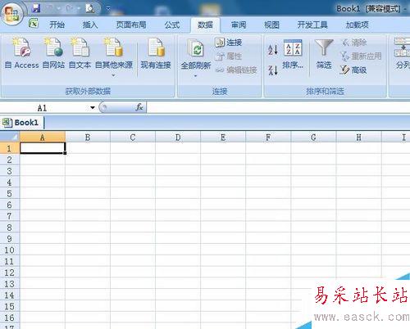Select row 5 header
This screenshot has width=410, height=329.
[10, 193]
